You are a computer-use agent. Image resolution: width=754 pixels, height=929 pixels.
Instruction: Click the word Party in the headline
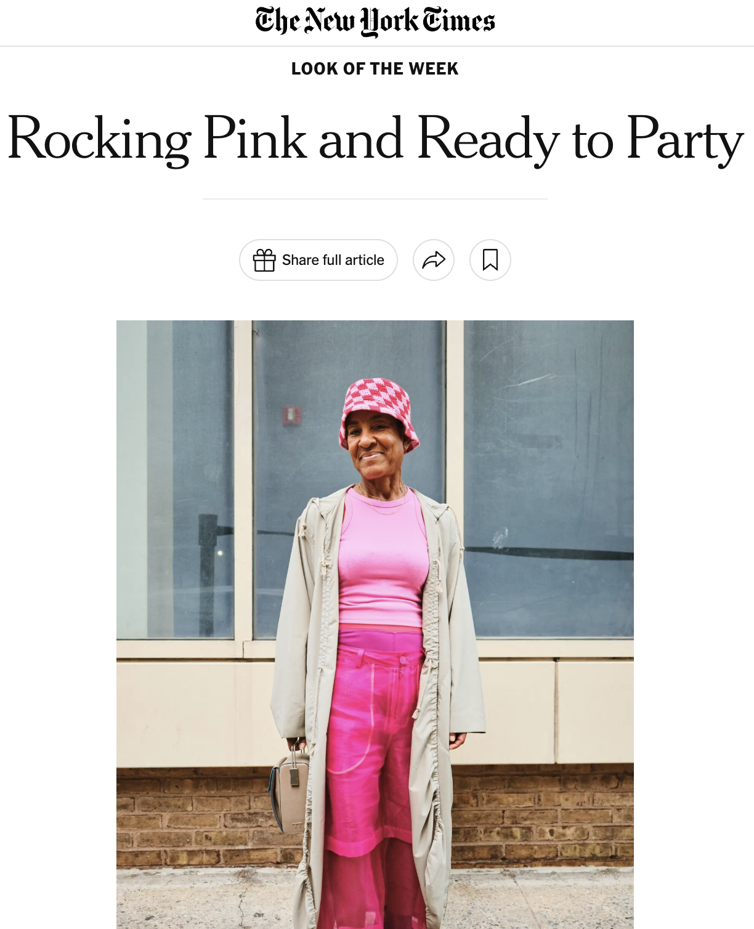(686, 140)
